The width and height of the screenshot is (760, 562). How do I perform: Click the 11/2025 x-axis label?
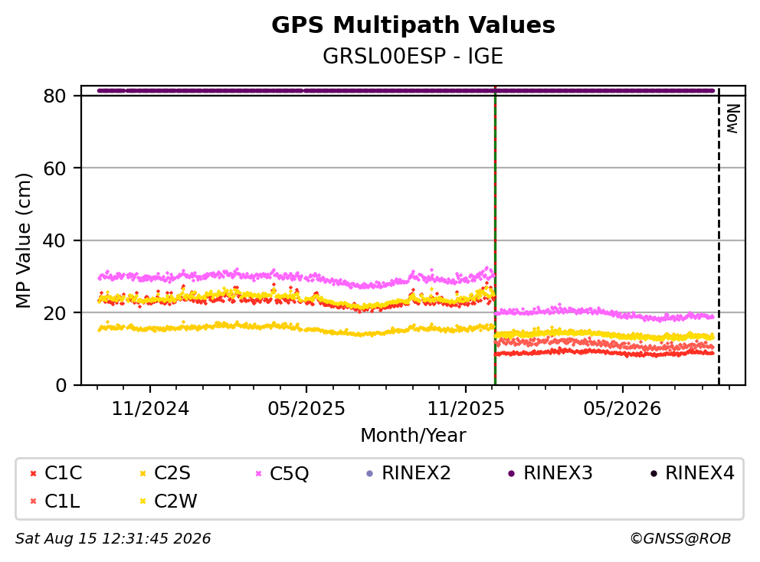[466, 409]
